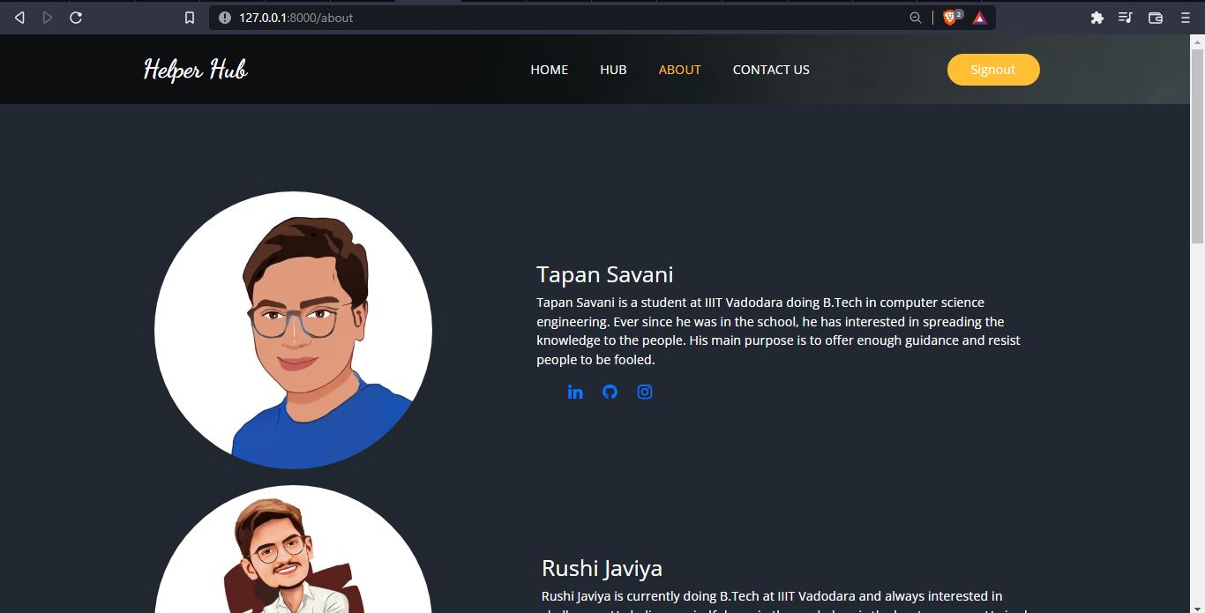Open the Brave wallet icon
This screenshot has height=613, width=1205.
(x=1156, y=18)
